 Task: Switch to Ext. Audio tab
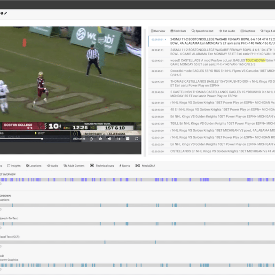[x=227, y=31]
